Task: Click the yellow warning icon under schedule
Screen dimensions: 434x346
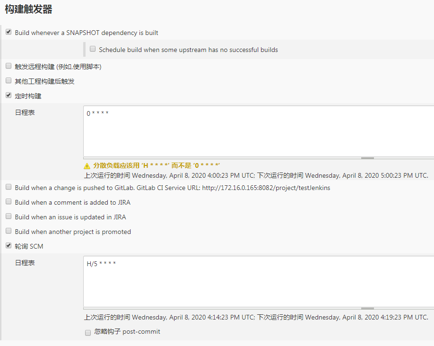Action: pos(87,166)
